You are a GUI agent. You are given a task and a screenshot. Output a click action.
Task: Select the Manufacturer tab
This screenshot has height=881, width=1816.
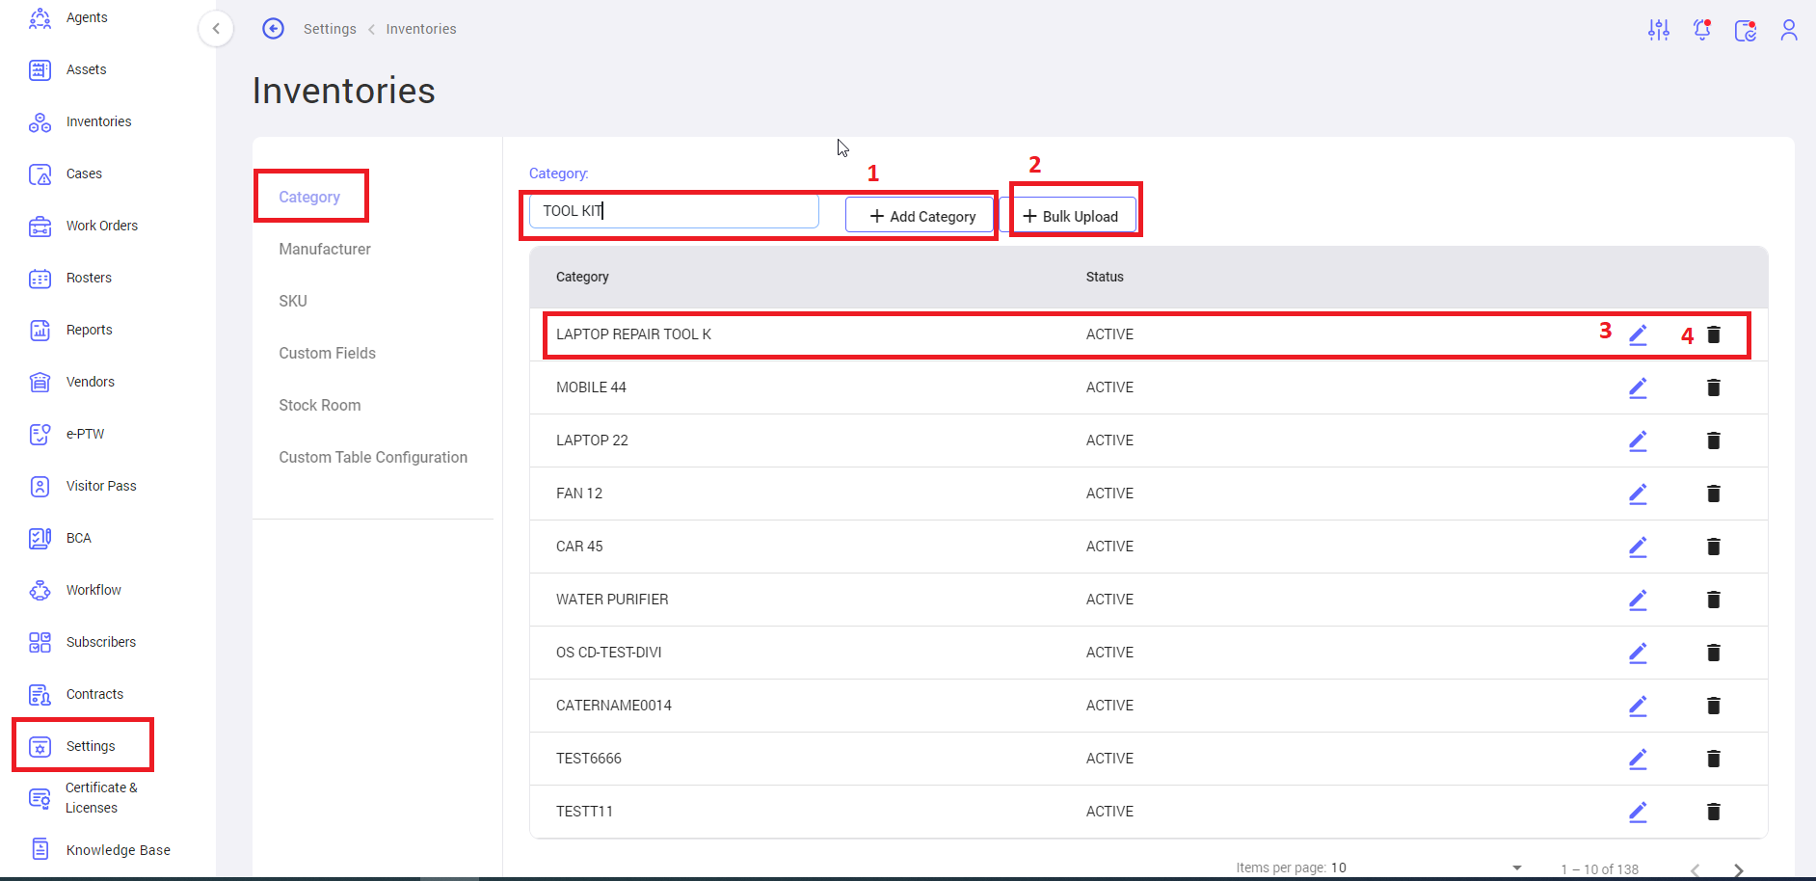[325, 249]
